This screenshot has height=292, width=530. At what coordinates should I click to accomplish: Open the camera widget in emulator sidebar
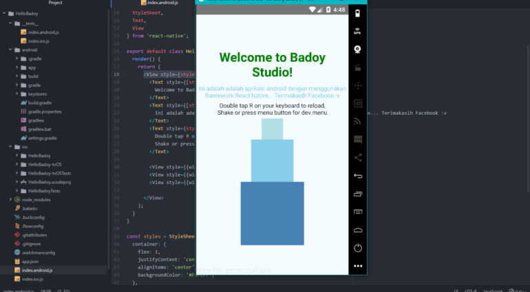pyautogui.click(x=357, y=49)
